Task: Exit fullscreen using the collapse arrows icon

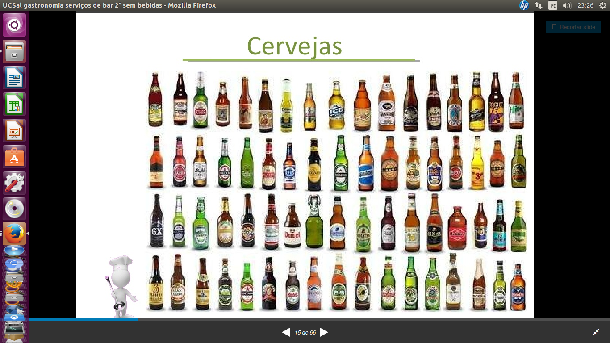Action: click(596, 332)
